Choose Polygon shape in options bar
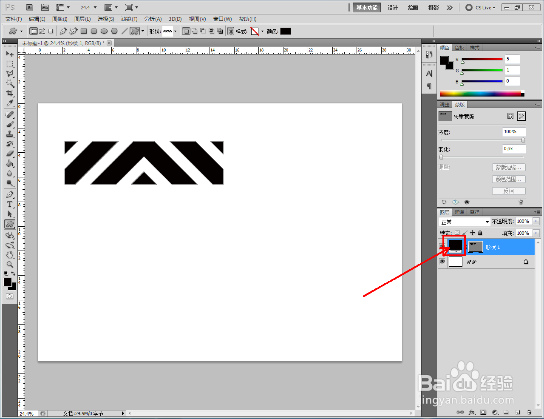Screen dimensions: 544x419 coord(114,31)
